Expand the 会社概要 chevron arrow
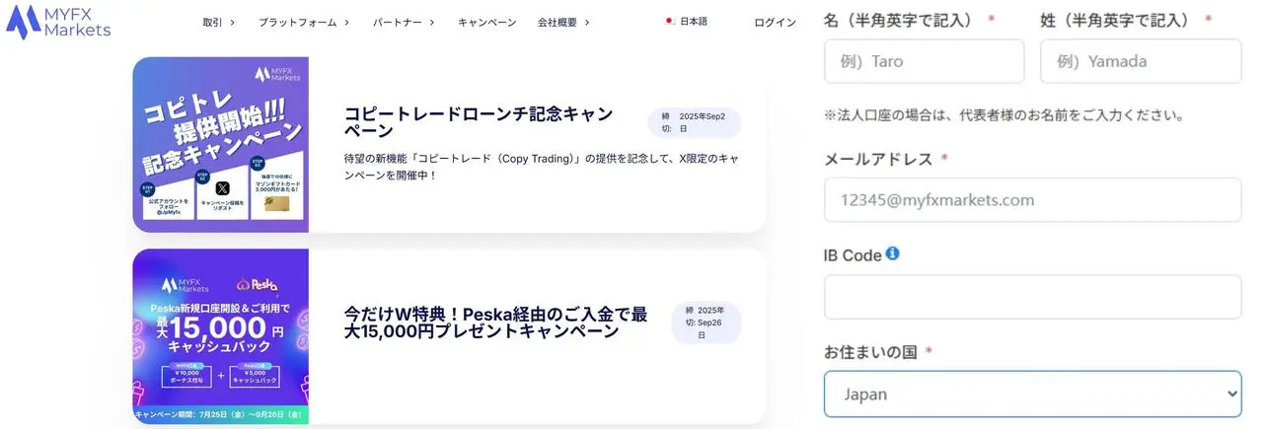The width and height of the screenshot is (1263, 429). point(587,22)
